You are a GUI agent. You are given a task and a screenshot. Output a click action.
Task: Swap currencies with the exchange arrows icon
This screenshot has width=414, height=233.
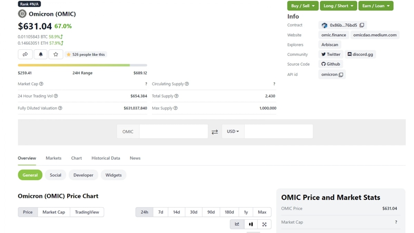[215, 132]
